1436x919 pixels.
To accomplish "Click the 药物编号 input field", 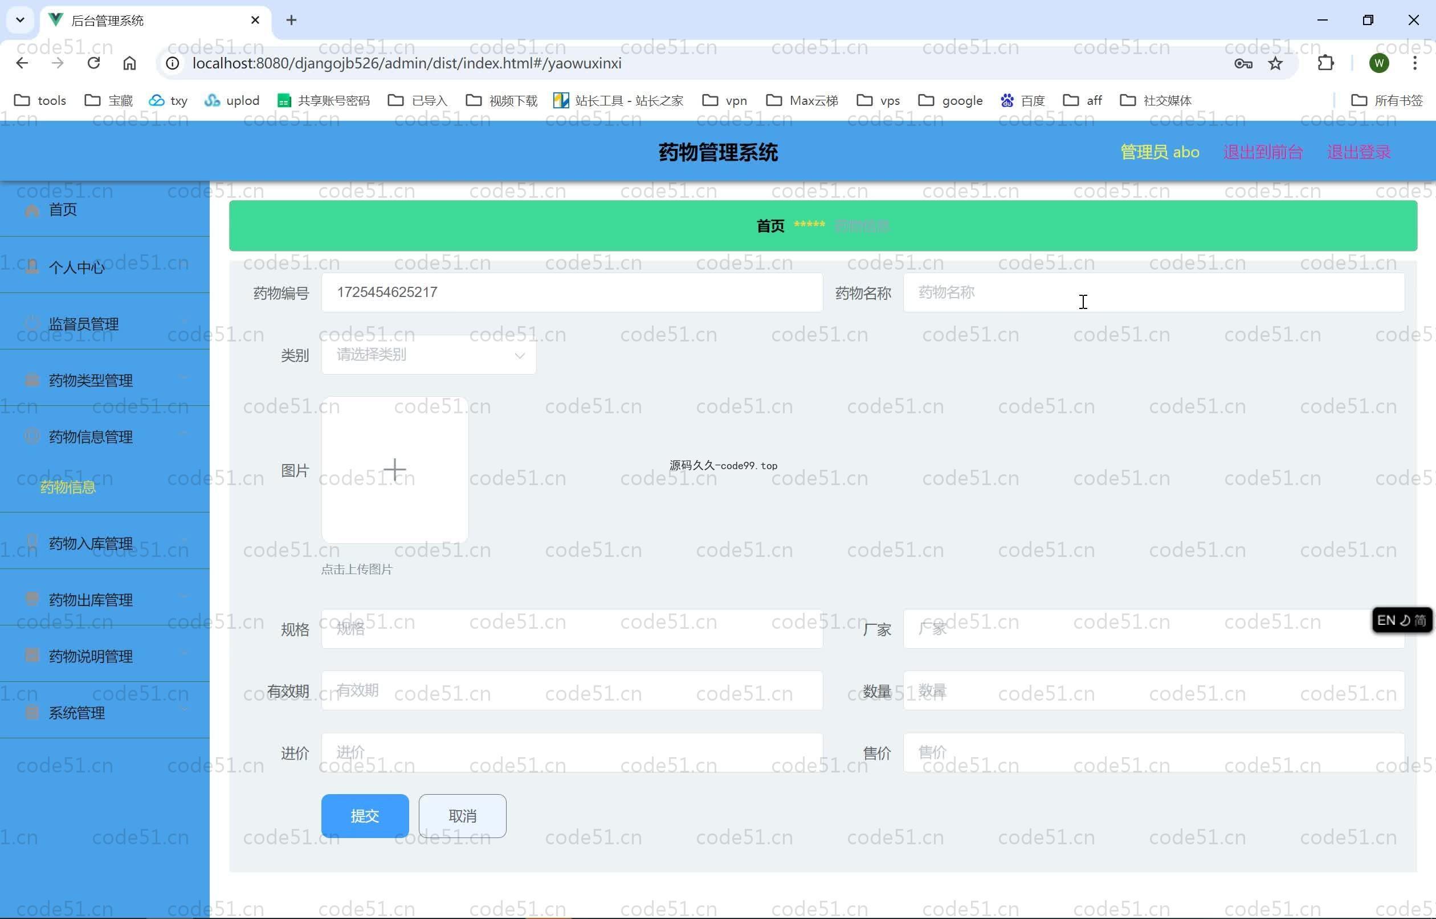I will 572,292.
